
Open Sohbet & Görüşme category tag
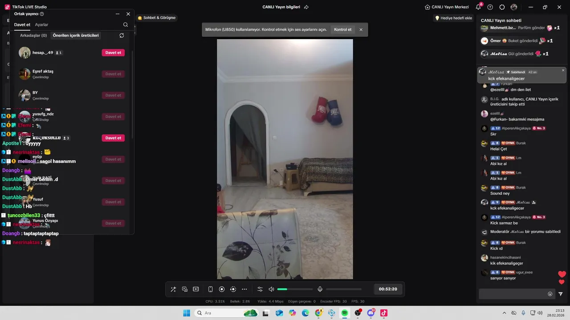click(156, 18)
